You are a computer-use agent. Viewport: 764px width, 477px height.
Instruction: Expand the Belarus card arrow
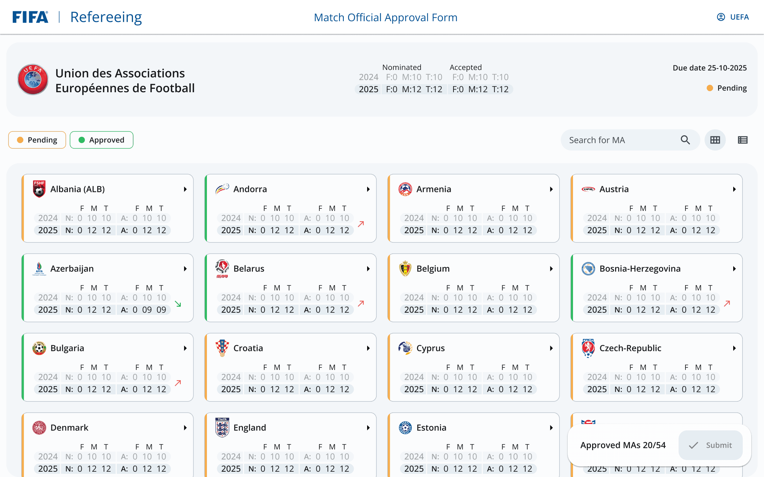point(368,269)
